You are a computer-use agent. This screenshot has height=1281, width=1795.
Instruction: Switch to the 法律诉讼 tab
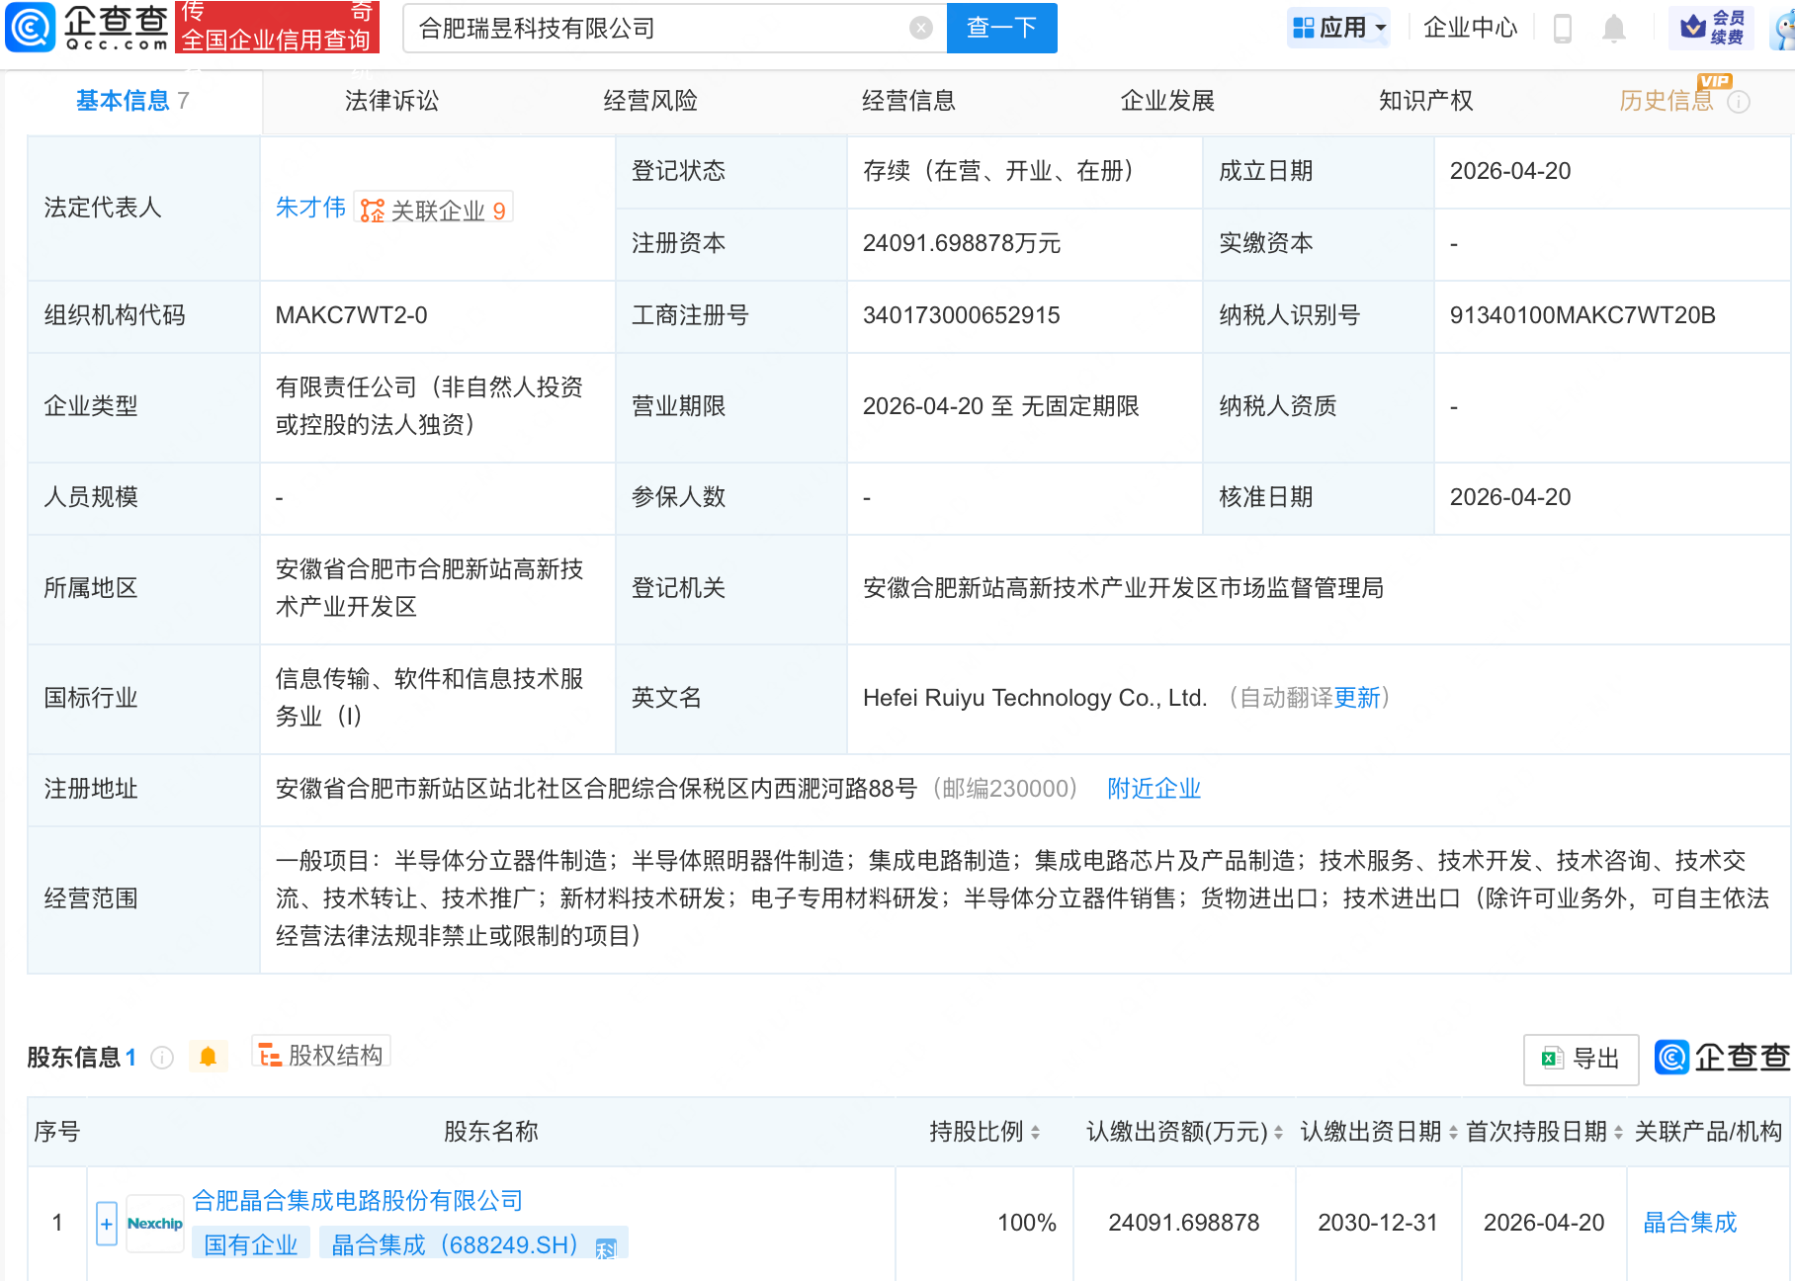pos(391,100)
